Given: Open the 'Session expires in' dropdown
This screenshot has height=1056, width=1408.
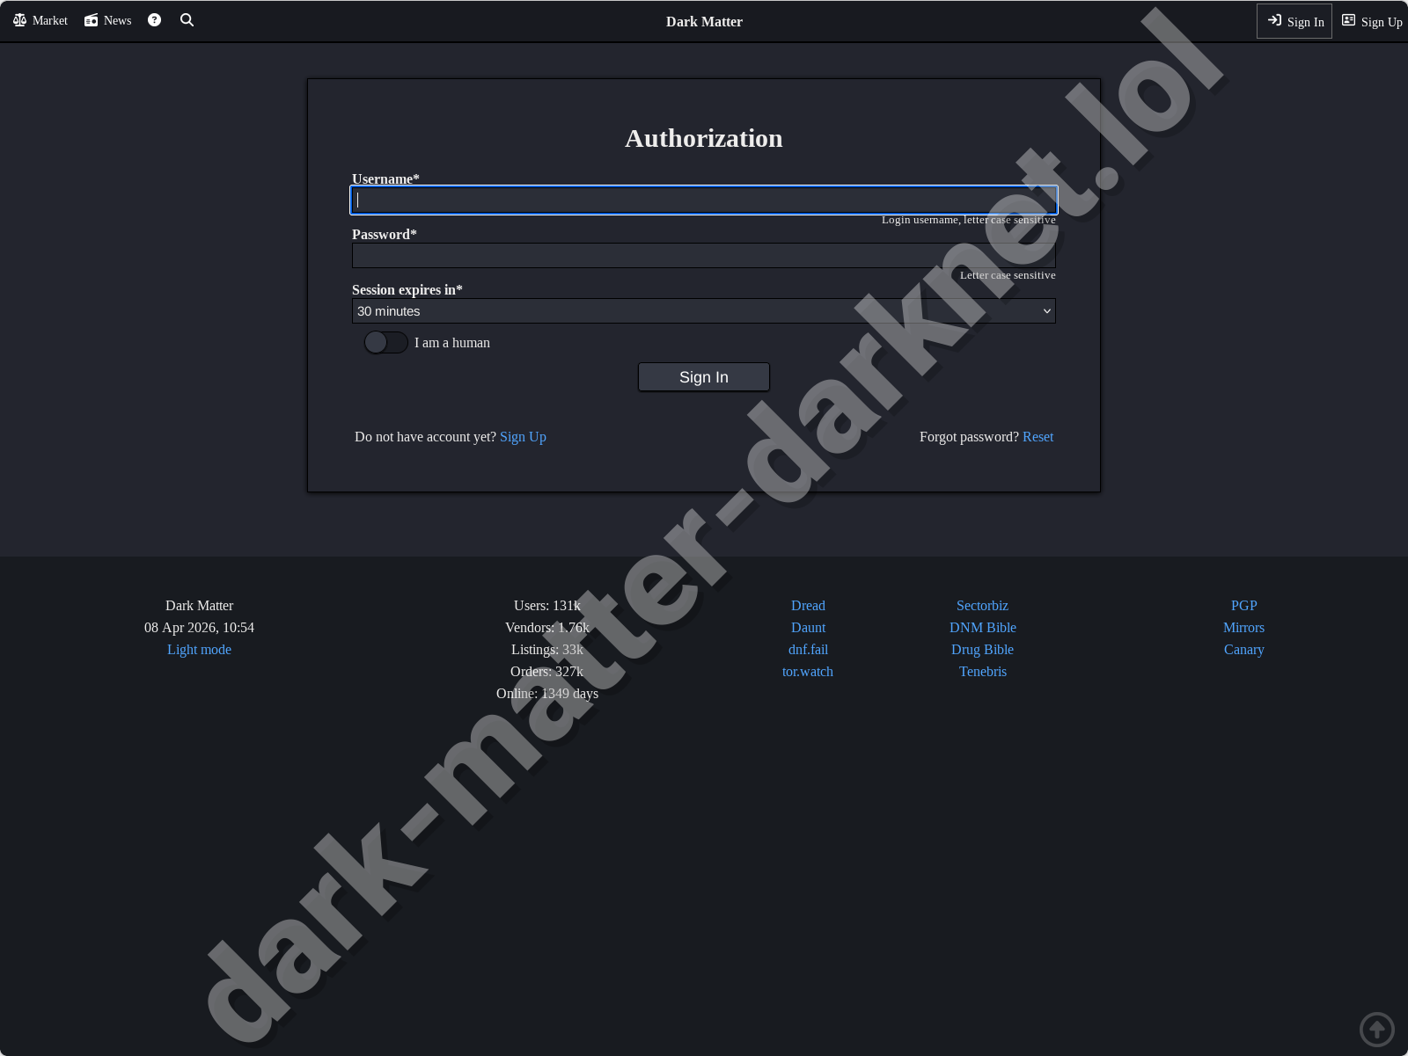Looking at the screenshot, I should coord(703,310).
